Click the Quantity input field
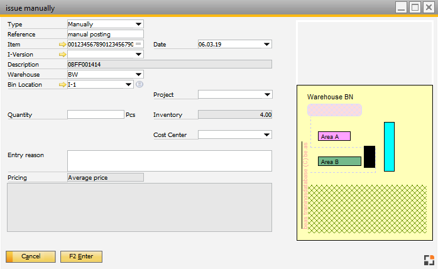The image size is (438, 269). pos(96,115)
